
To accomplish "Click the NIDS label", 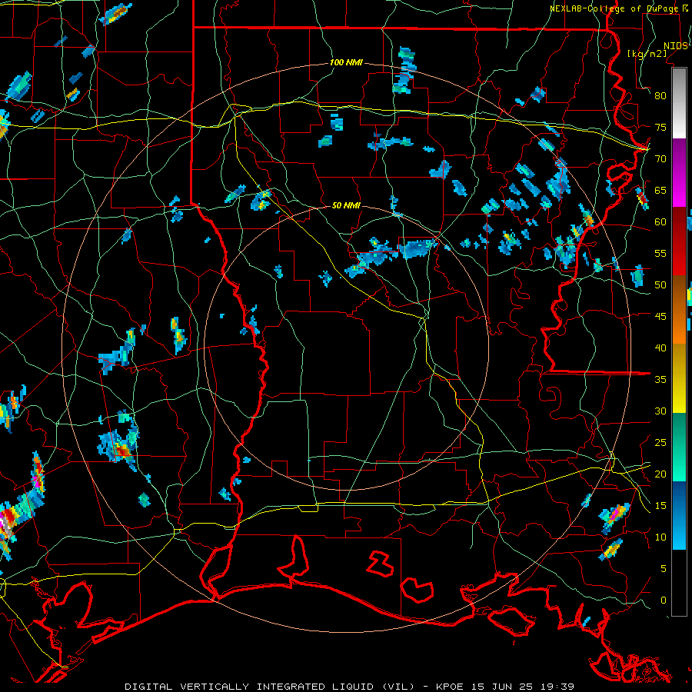I will pos(676,46).
